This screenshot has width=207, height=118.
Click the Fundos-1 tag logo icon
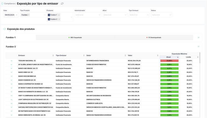(49, 15)
